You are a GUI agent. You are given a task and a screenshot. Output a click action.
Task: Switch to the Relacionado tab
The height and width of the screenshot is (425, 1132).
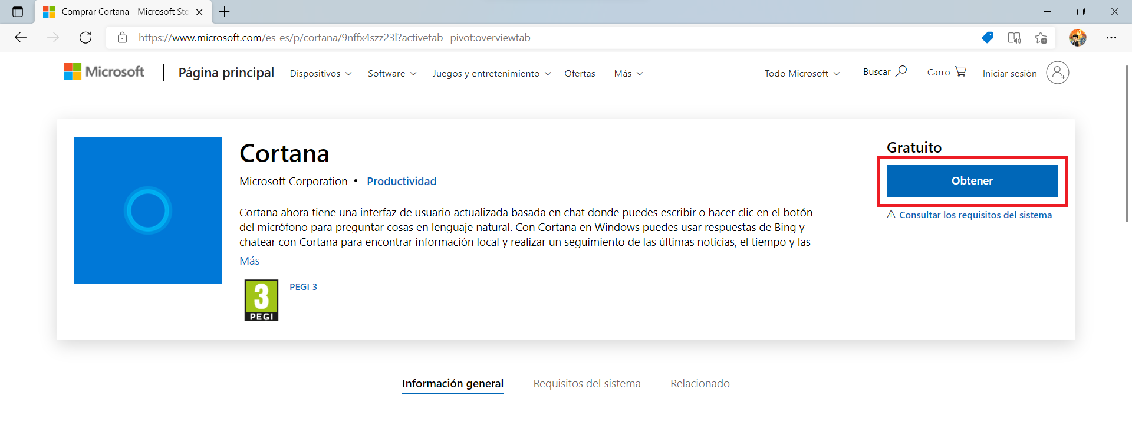point(700,384)
